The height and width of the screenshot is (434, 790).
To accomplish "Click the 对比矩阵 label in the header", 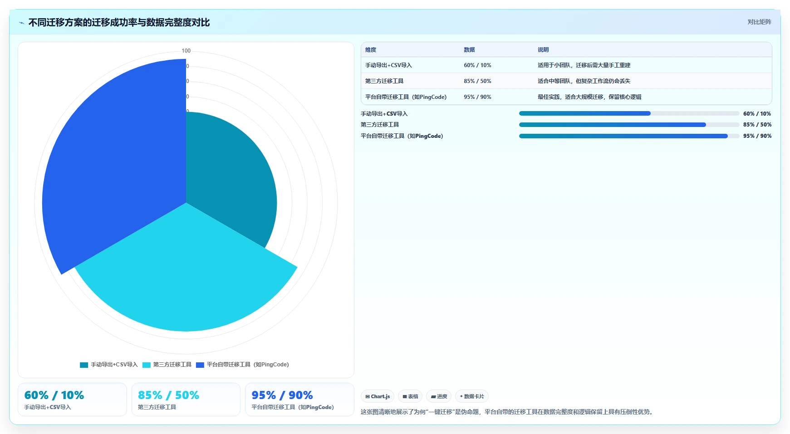I will pyautogui.click(x=759, y=22).
